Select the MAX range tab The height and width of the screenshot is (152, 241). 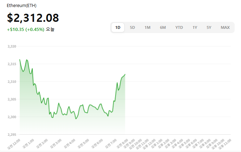point(225,27)
